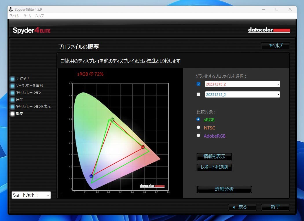Open 詳細分析 advanced analysis
Image resolution: width=304 pixels, height=221 pixels.
click(224, 189)
